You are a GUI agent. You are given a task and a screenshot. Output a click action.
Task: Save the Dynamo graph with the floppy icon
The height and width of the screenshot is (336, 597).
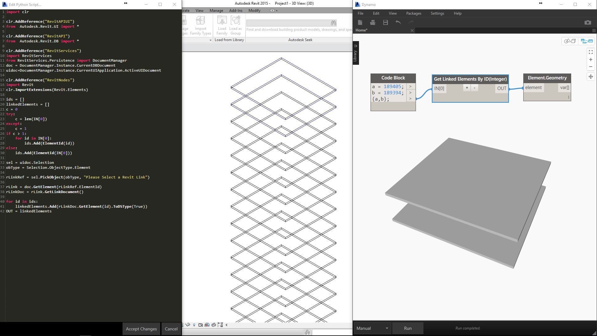point(385,22)
